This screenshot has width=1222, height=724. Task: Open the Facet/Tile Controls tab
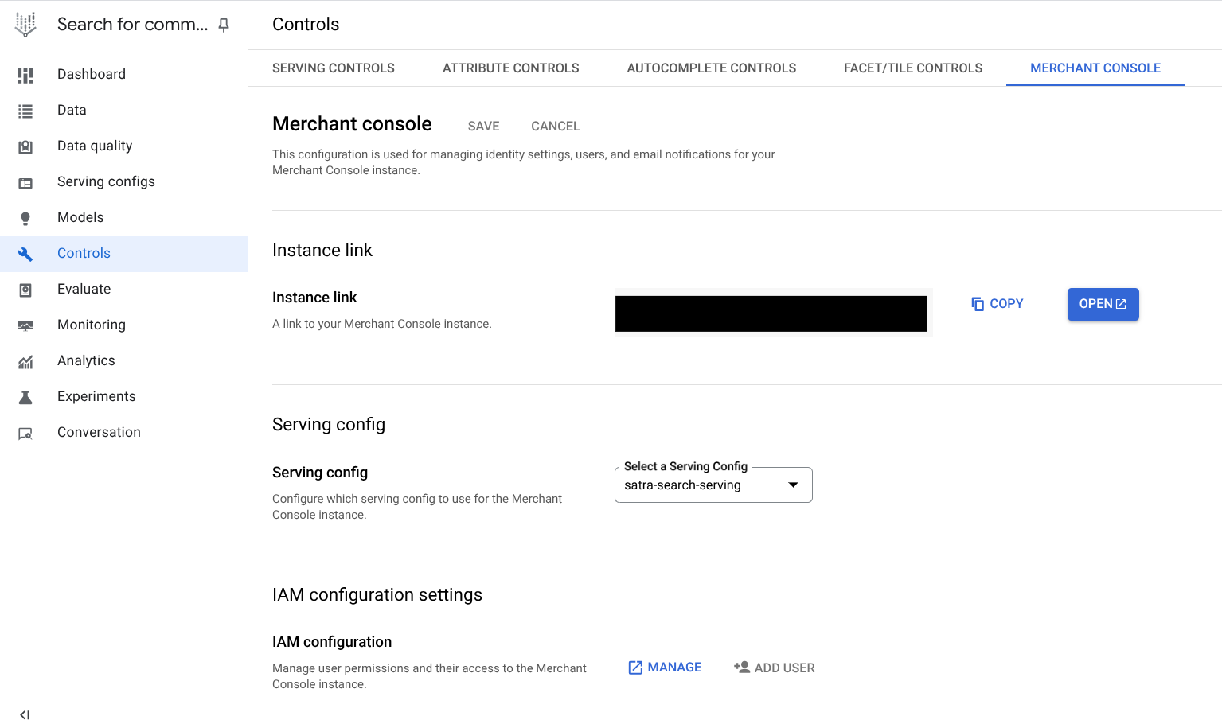pos(912,68)
